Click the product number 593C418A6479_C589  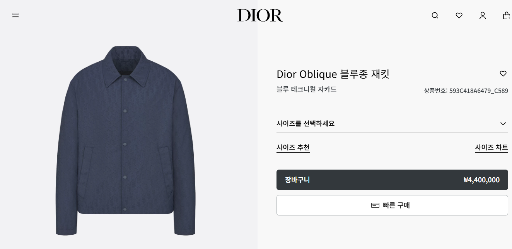(x=479, y=91)
